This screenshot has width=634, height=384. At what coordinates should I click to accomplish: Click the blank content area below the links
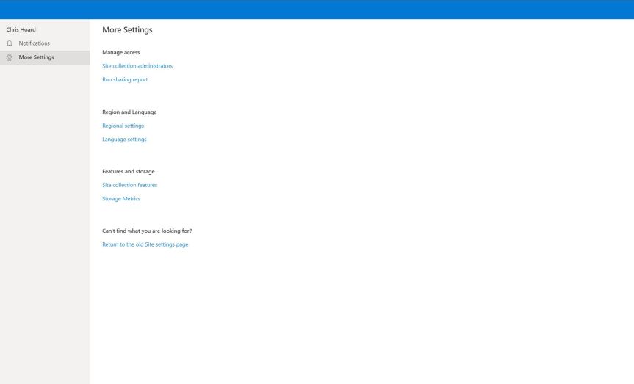360,316
